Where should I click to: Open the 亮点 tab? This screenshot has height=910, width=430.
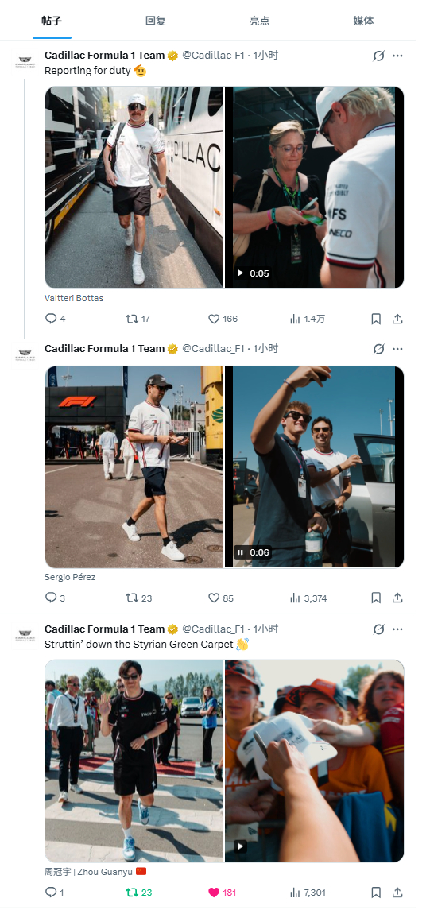[x=259, y=21]
